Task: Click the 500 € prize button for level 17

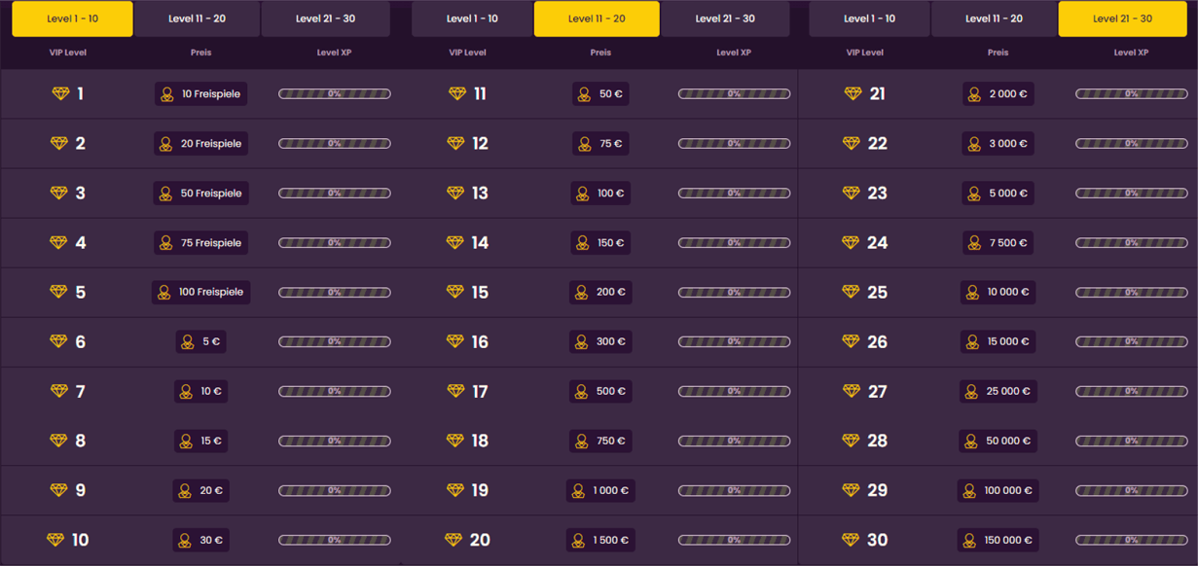Action: [x=600, y=392]
